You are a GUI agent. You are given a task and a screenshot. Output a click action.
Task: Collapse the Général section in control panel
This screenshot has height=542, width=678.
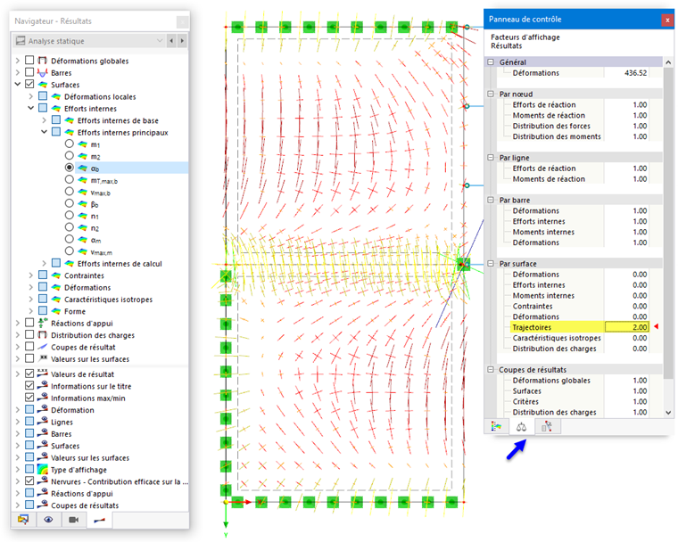491,62
